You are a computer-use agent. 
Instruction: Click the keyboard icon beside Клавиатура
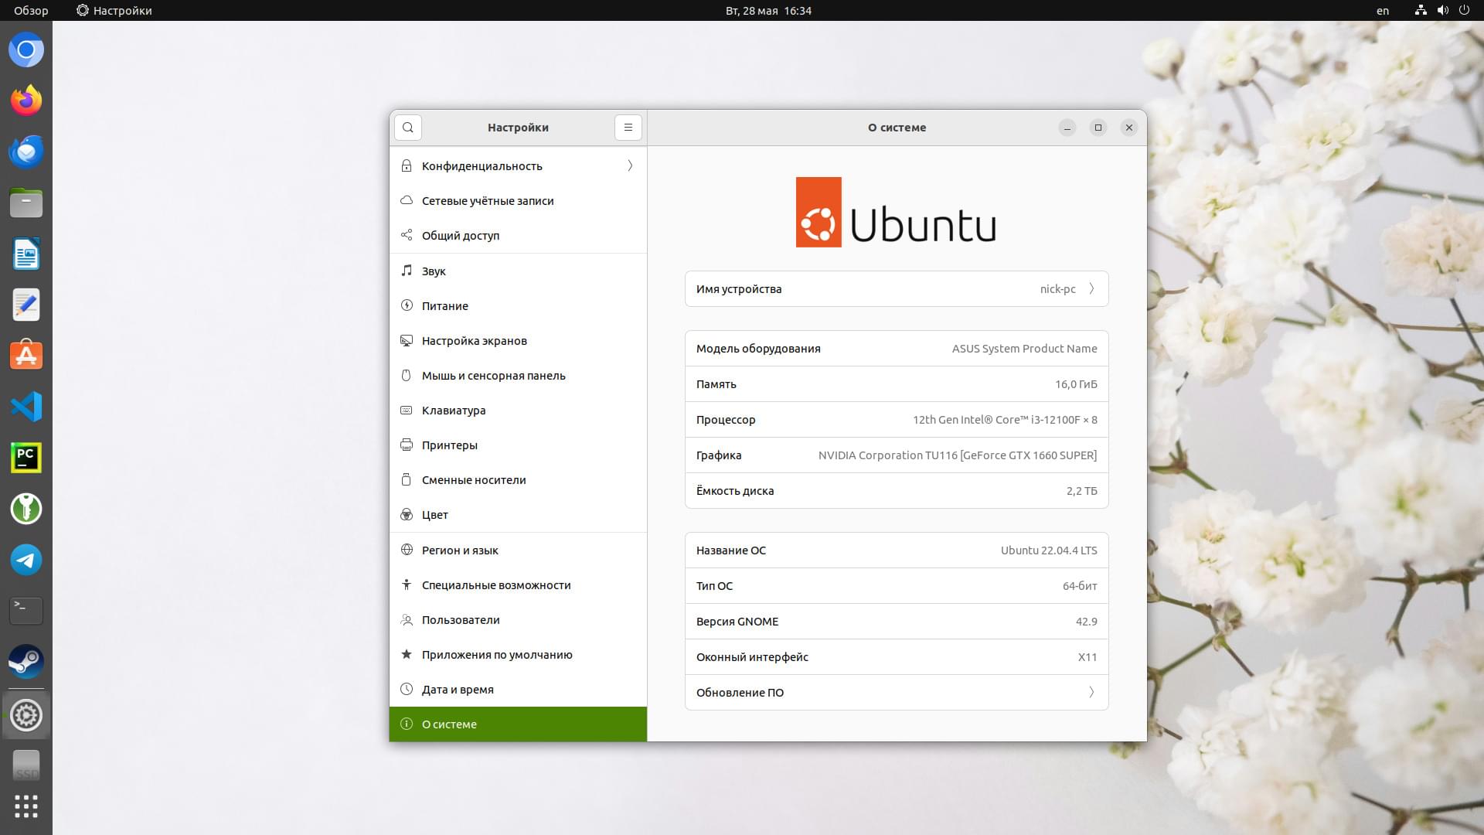click(407, 410)
